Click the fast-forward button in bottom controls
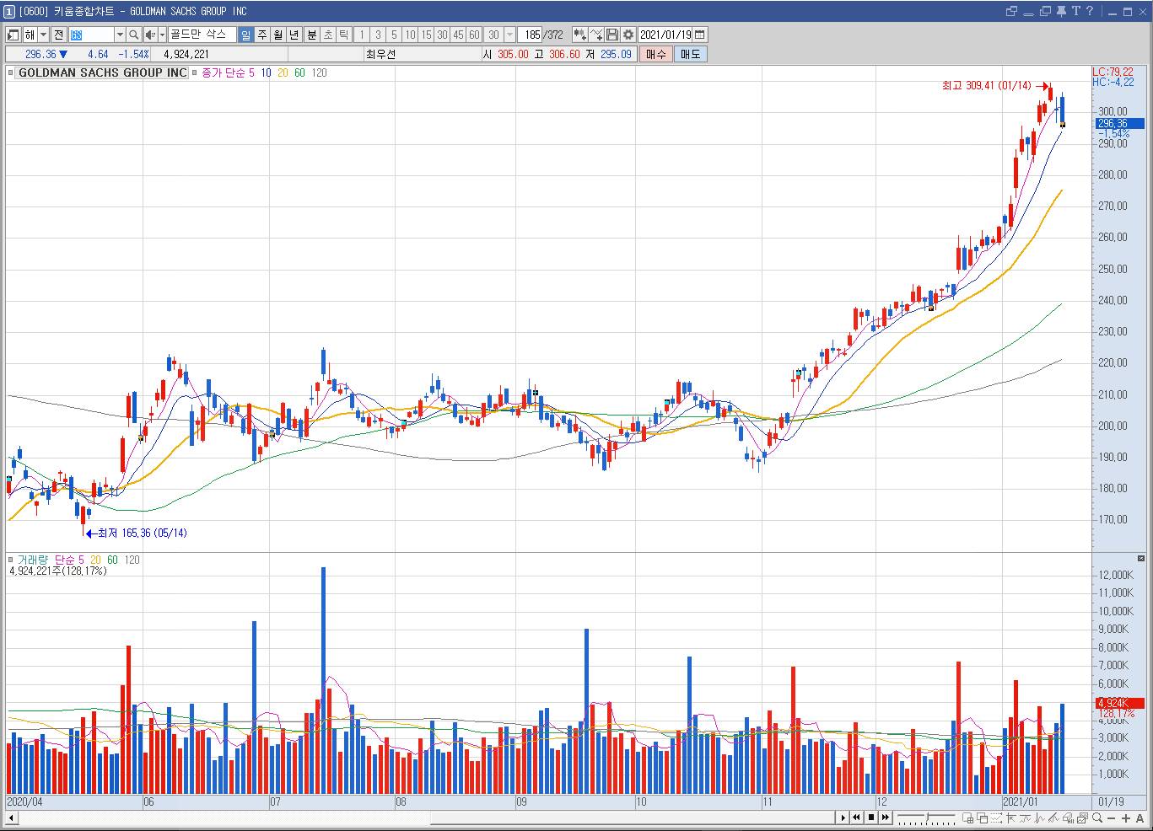This screenshot has height=831, width=1153. tap(886, 818)
